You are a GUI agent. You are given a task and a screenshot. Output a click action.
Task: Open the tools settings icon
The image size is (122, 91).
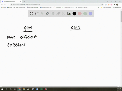(x=53, y=14)
